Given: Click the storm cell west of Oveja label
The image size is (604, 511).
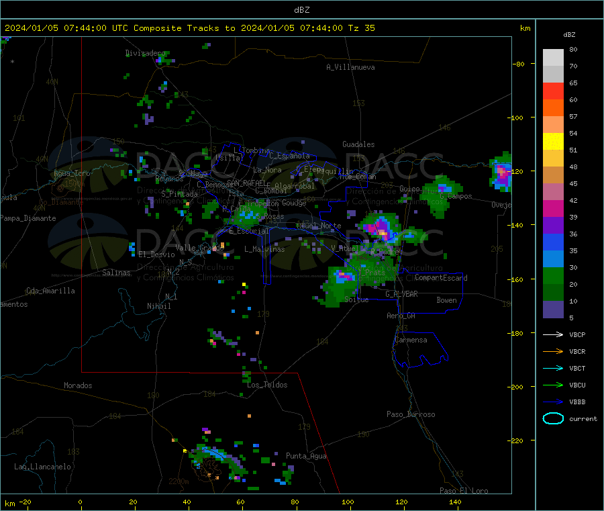Looking at the screenshot, I should point(501,173).
